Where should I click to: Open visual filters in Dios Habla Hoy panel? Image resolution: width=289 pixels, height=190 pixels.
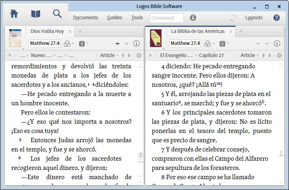pos(67,44)
